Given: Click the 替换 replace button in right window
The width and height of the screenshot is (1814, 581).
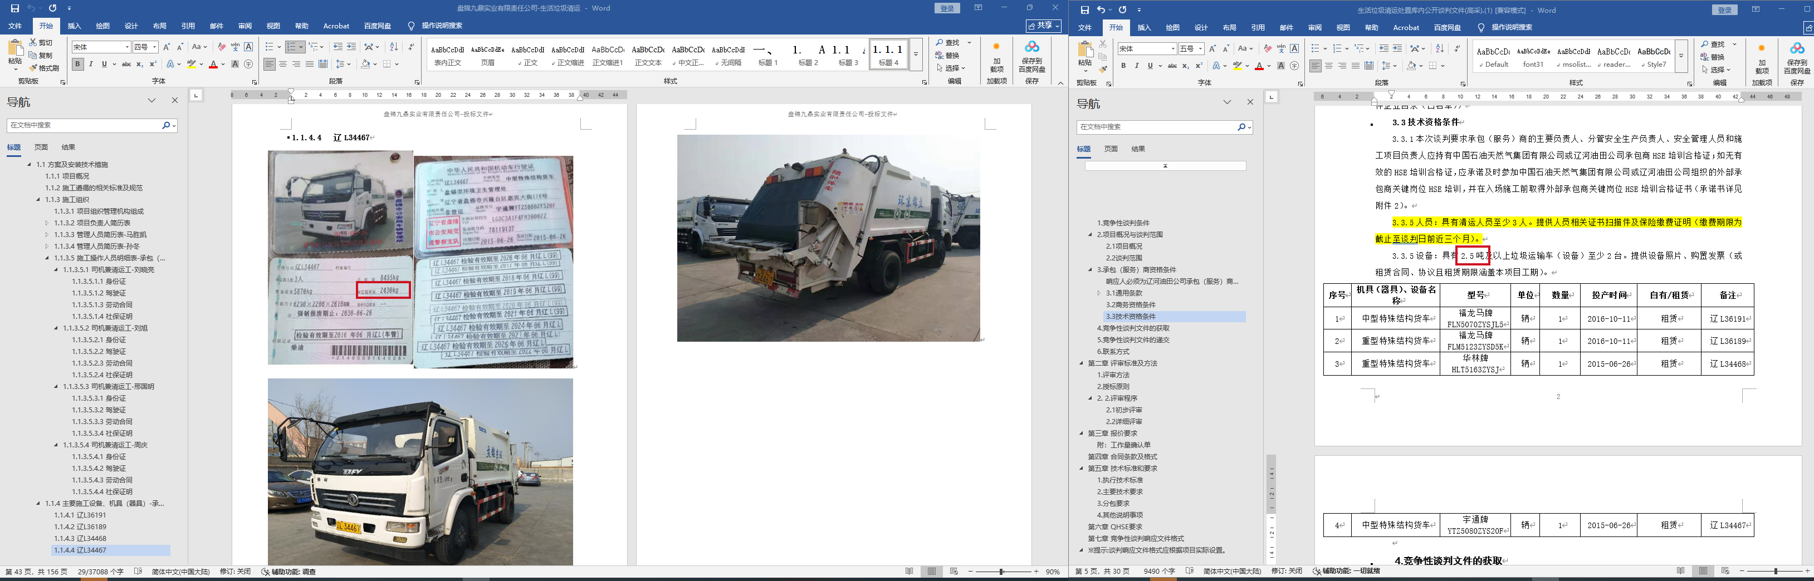Looking at the screenshot, I should tap(1712, 57).
